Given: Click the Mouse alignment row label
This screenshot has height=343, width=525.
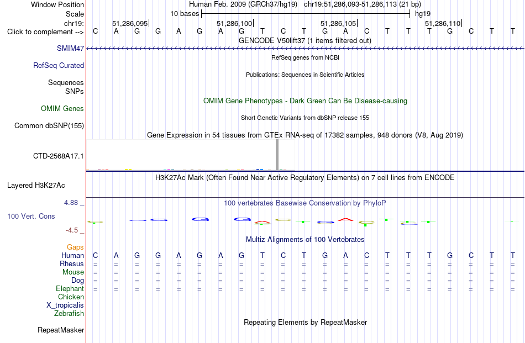Looking at the screenshot, I should pos(73,272).
